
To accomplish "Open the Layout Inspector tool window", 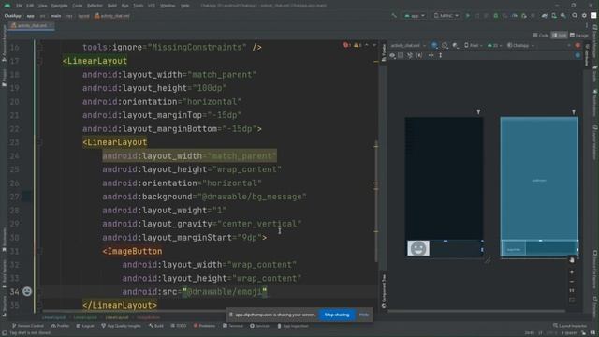I will pos(570,326).
